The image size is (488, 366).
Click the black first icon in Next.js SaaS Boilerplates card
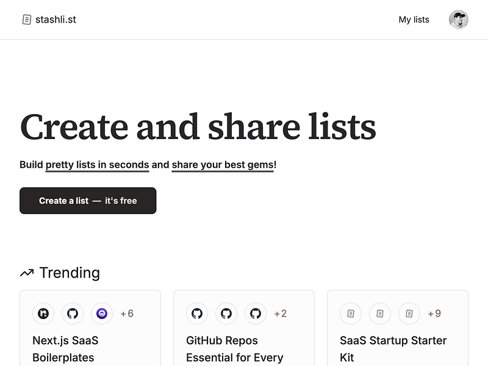43,314
